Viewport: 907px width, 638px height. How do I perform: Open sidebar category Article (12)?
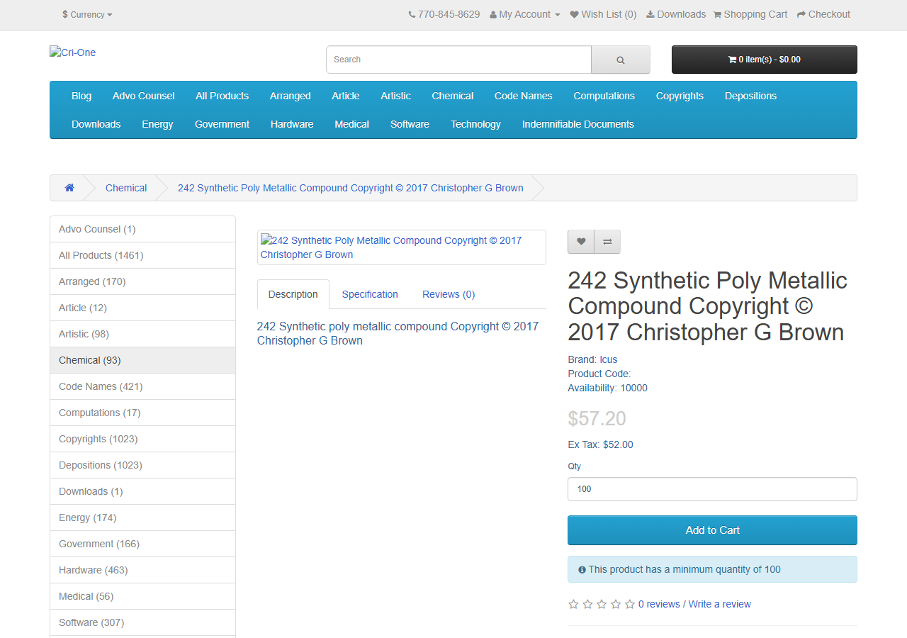click(x=142, y=308)
